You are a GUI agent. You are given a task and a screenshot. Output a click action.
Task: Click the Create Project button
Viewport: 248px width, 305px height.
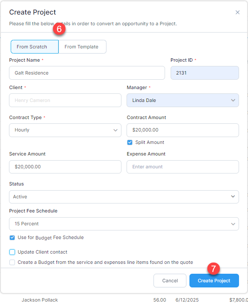pyautogui.click(x=214, y=281)
